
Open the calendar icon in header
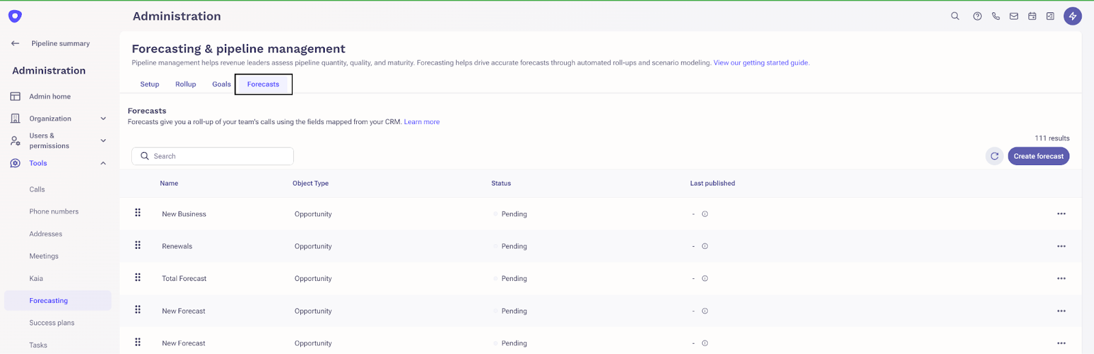(x=1032, y=16)
